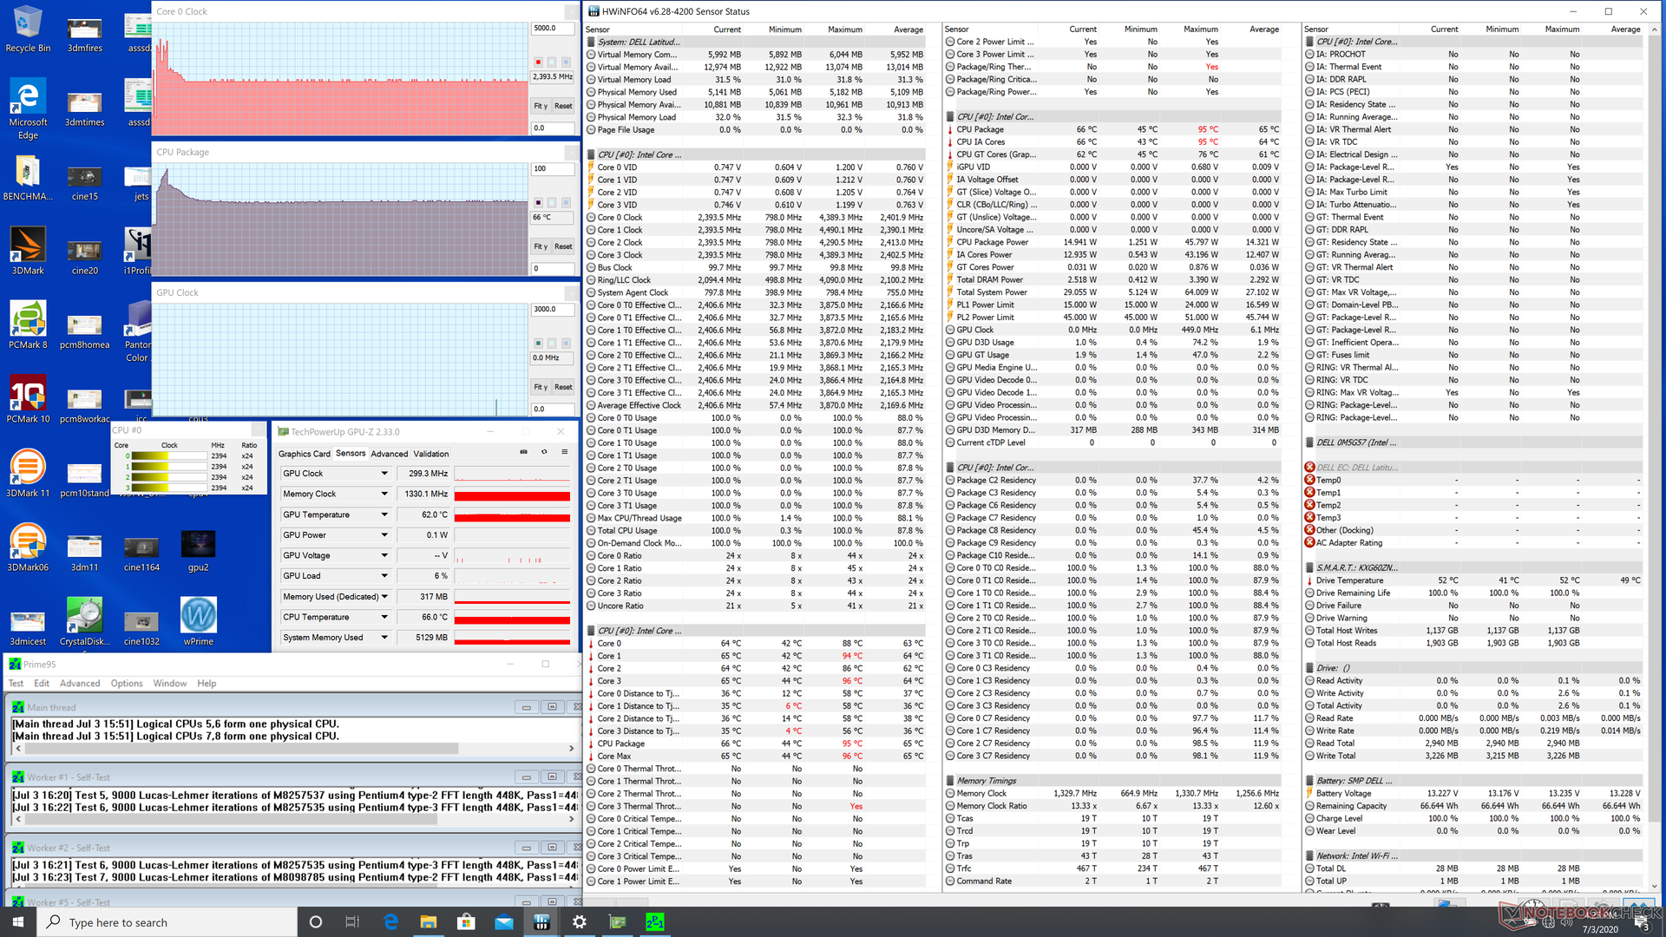Open the GPU Voltage sensor dropdown in GPU-Z

pos(384,555)
